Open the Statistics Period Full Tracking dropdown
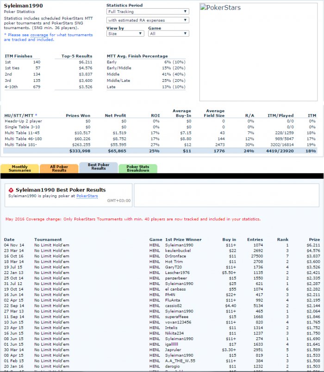The width and height of the screenshot is (324, 372). 148,12
